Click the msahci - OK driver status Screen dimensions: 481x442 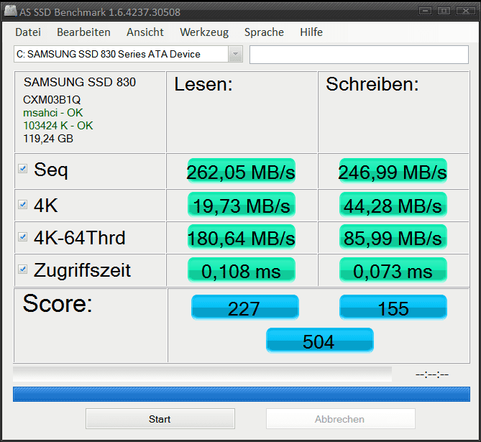click(52, 113)
